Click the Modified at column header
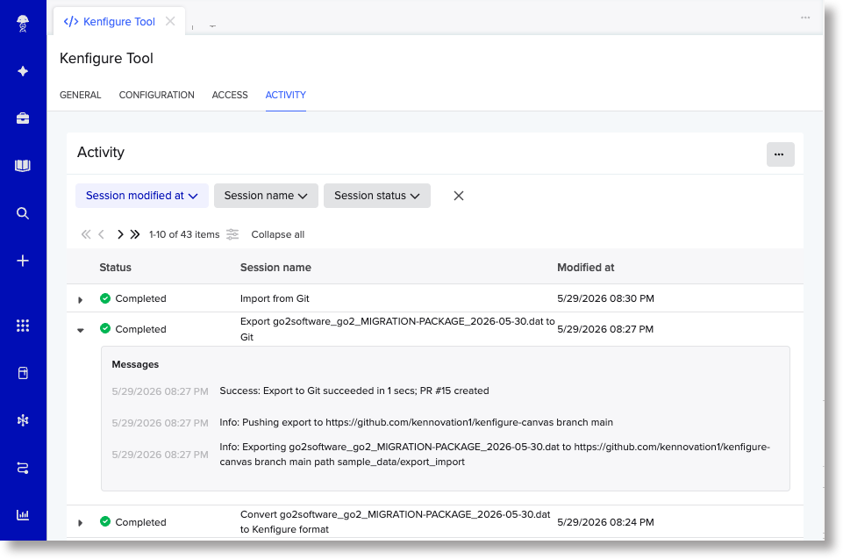This screenshot has width=843, height=559. (585, 268)
